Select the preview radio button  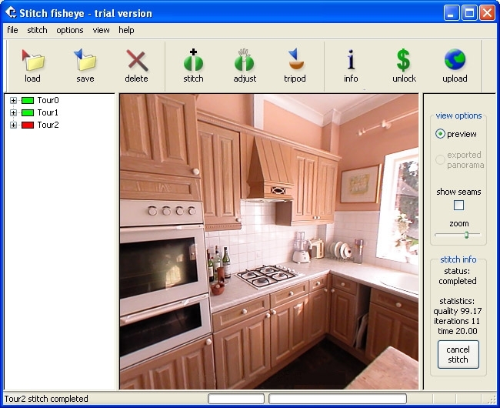pyautogui.click(x=440, y=134)
